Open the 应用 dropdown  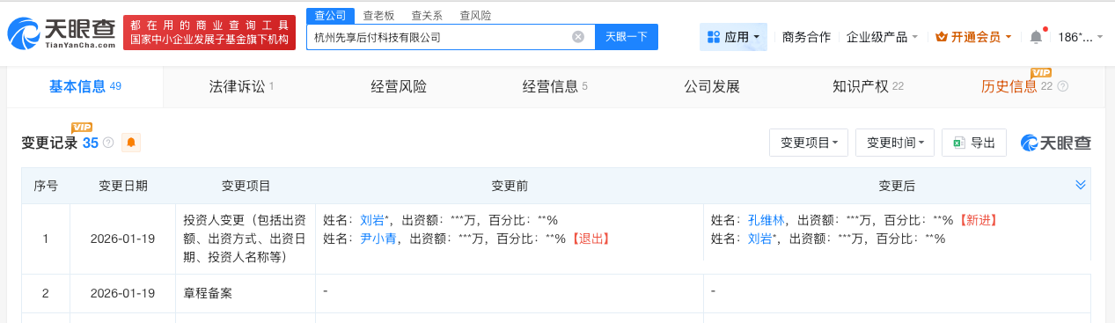point(734,37)
